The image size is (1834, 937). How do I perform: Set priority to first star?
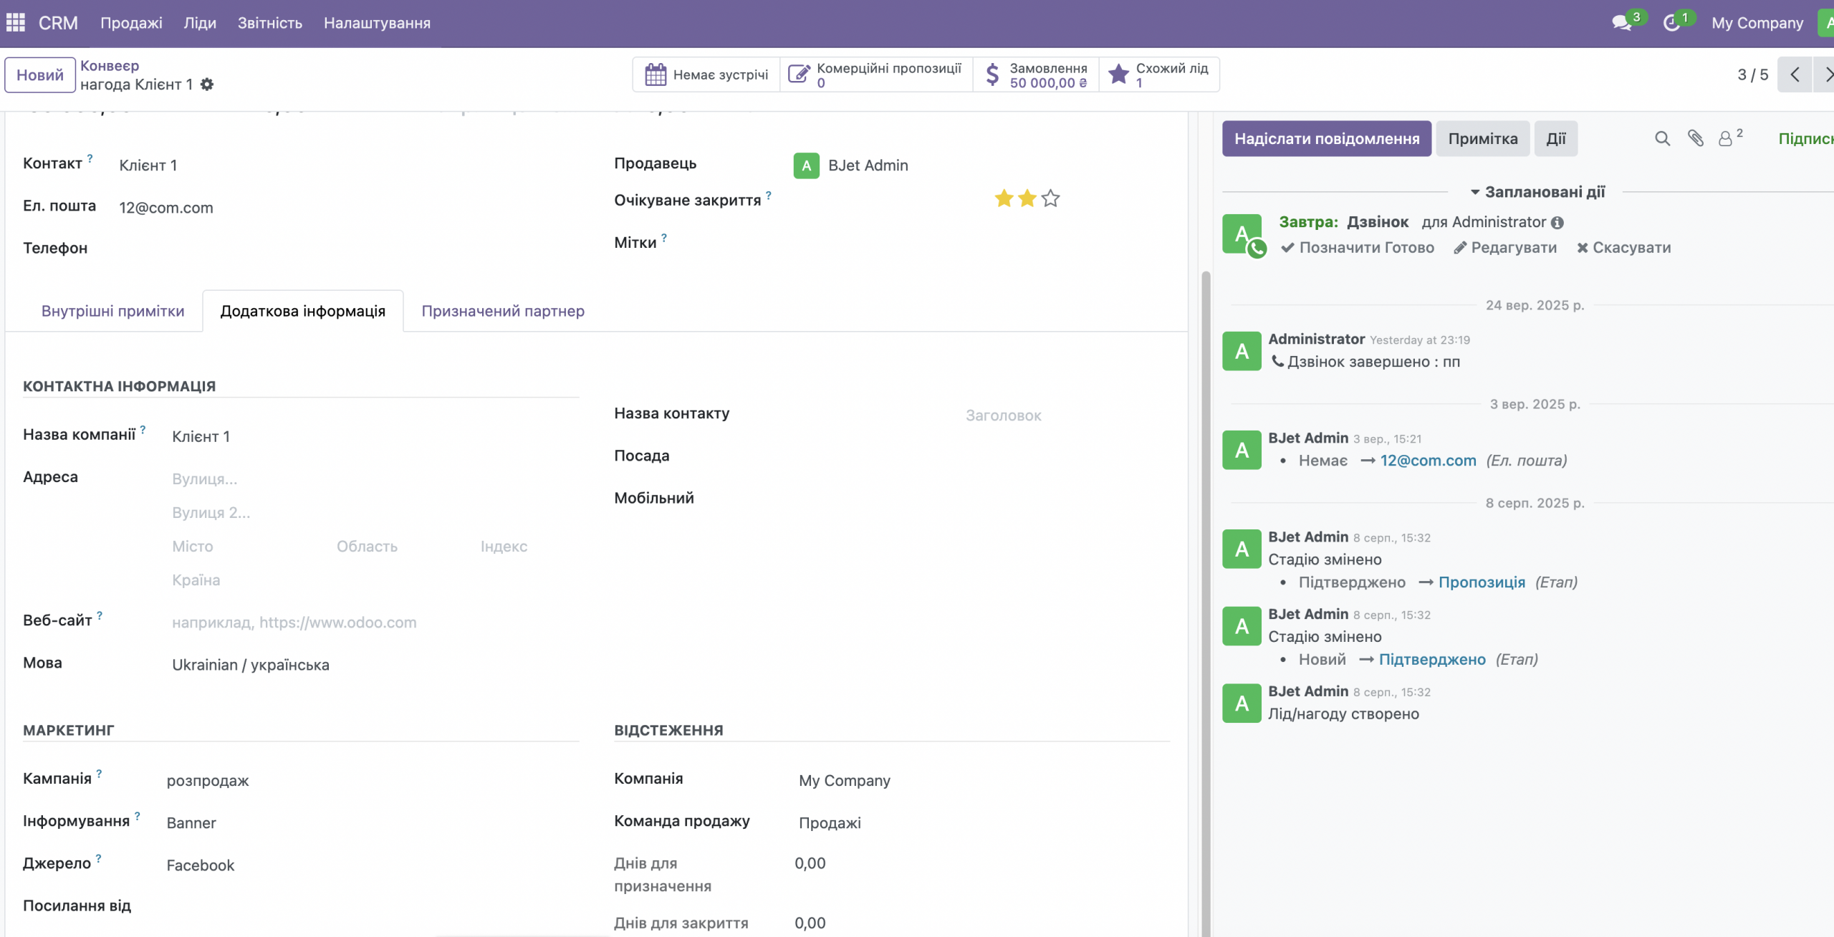point(1004,198)
